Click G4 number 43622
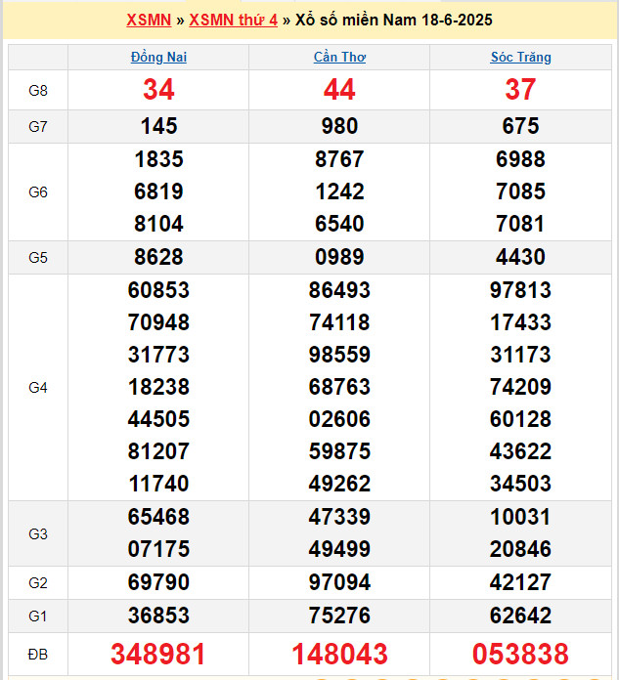Image resolution: width=619 pixels, height=680 pixels. 520,451
